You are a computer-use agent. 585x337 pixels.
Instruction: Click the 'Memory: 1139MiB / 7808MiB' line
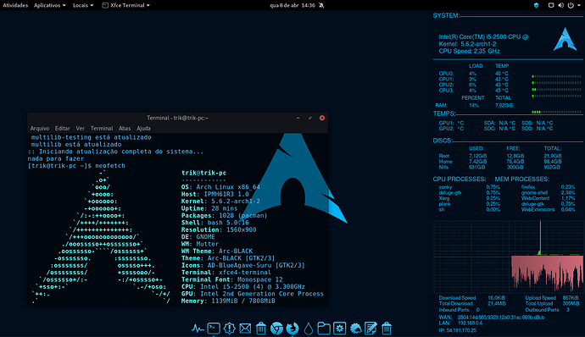click(x=228, y=301)
